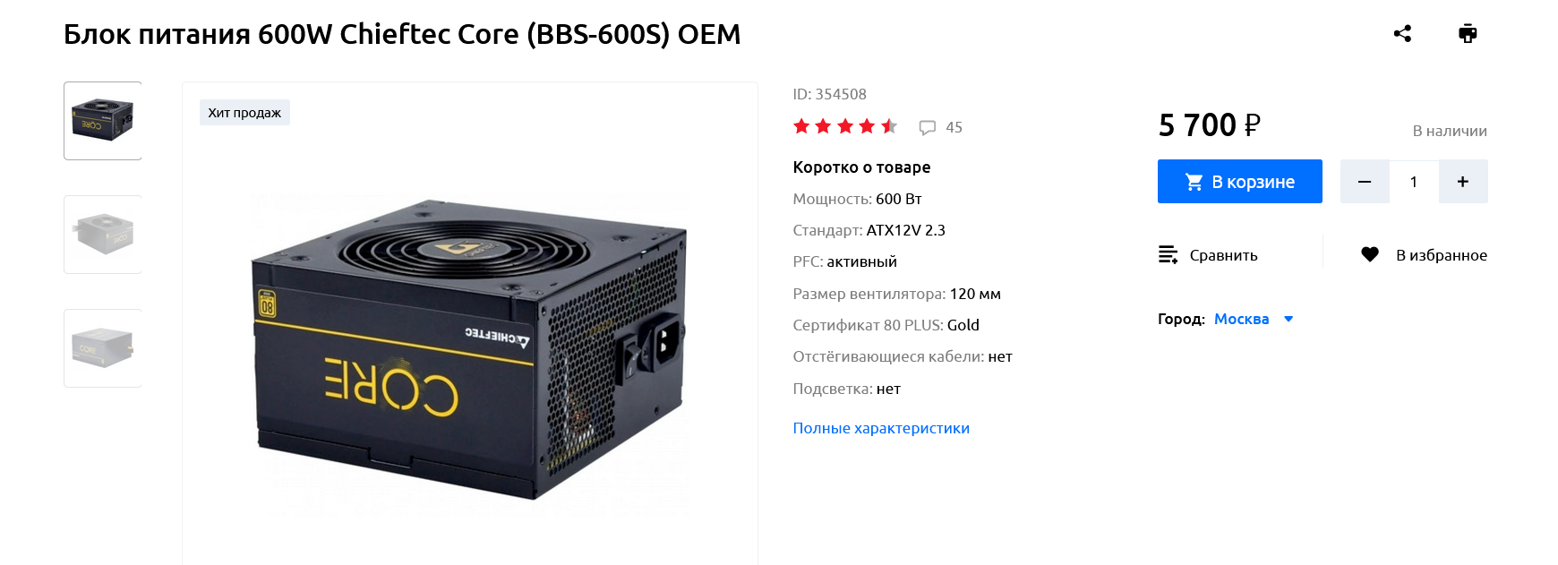
Task: Select second product thumbnail
Action: pos(103,235)
